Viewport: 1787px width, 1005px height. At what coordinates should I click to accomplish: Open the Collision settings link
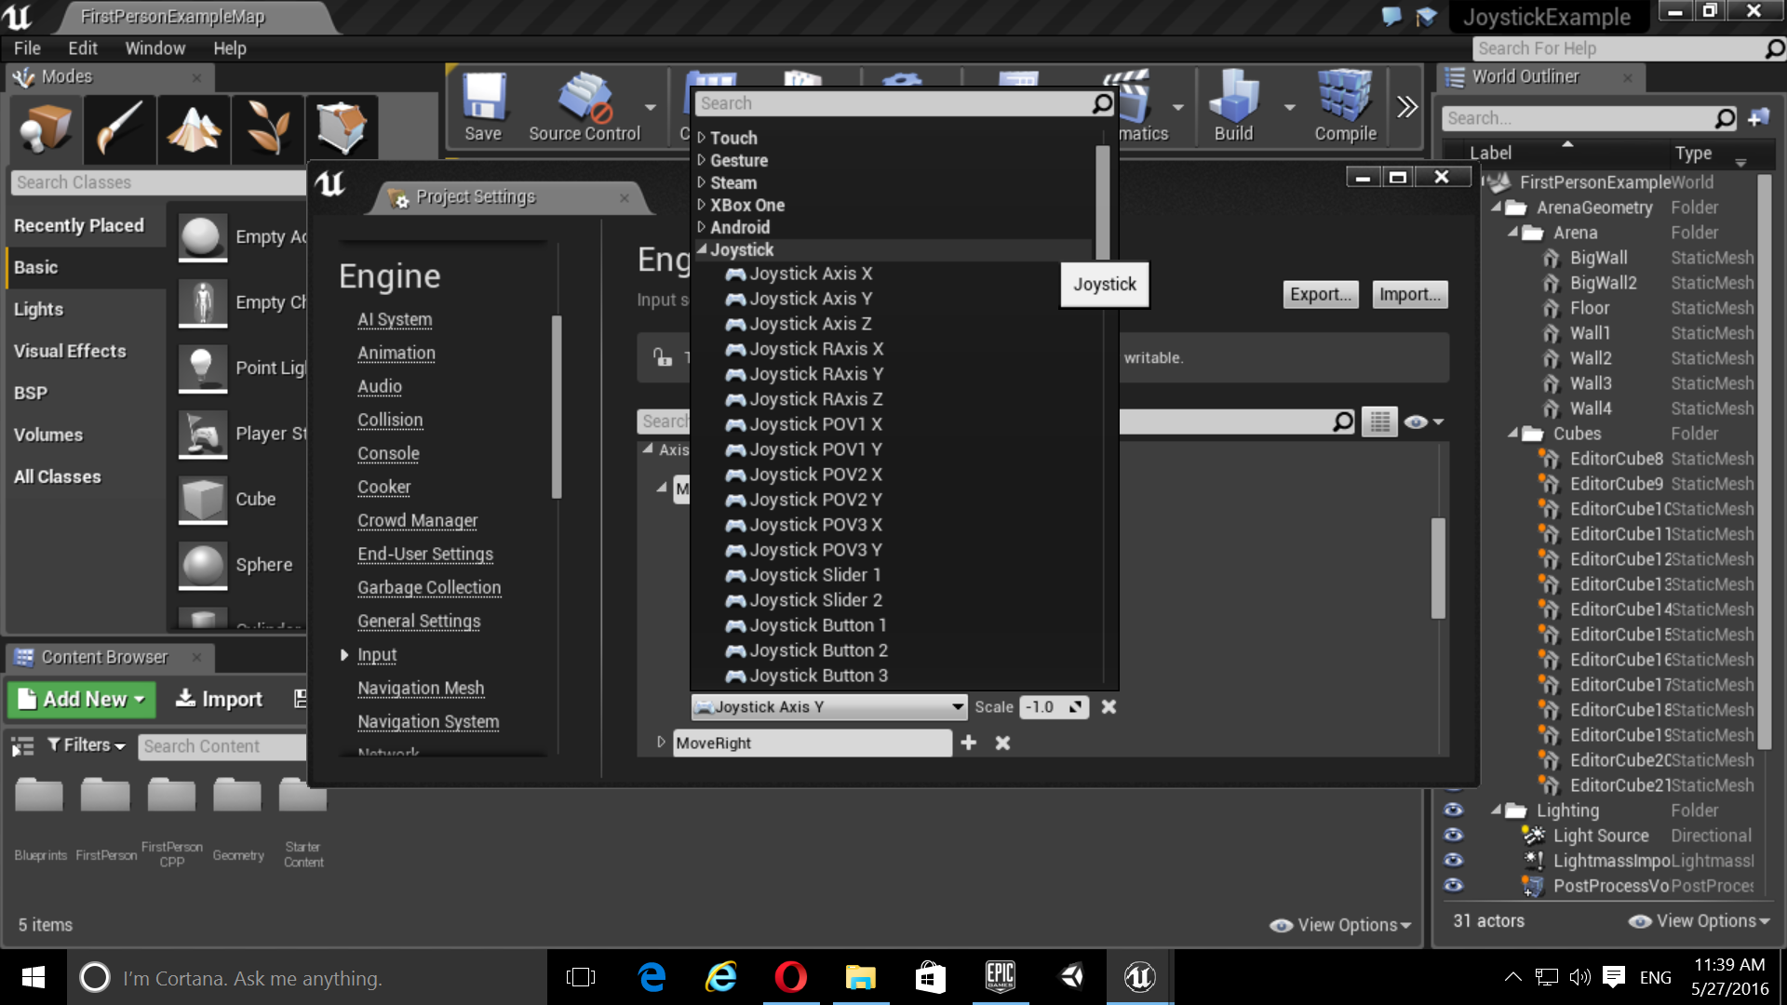[390, 420]
